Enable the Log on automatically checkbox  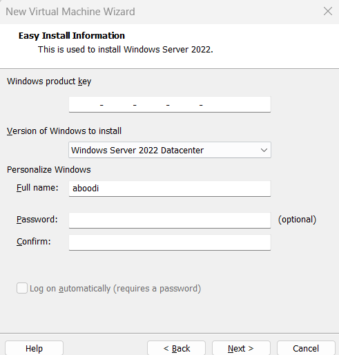point(22,288)
